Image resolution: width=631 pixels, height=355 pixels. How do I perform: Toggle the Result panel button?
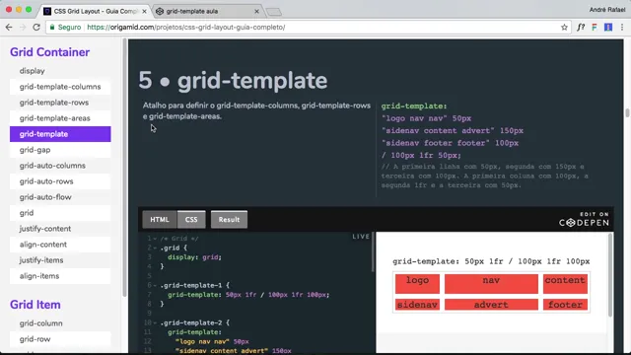(x=229, y=219)
